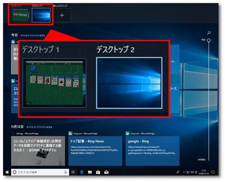This screenshot has width=225, height=182.
Task: Switch to the small Desktop 1 thumbnail at top
Action: pyautogui.click(x=20, y=15)
